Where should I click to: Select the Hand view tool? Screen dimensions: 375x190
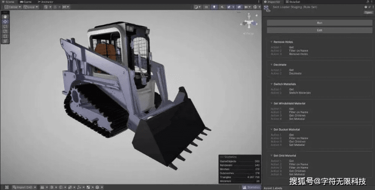(5, 17)
